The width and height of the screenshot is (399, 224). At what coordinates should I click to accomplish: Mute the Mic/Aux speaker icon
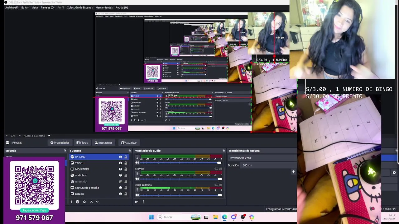point(137,179)
